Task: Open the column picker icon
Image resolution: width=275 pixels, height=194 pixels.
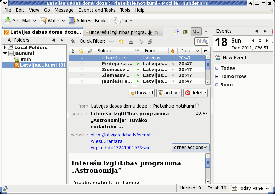Action: 206,51
